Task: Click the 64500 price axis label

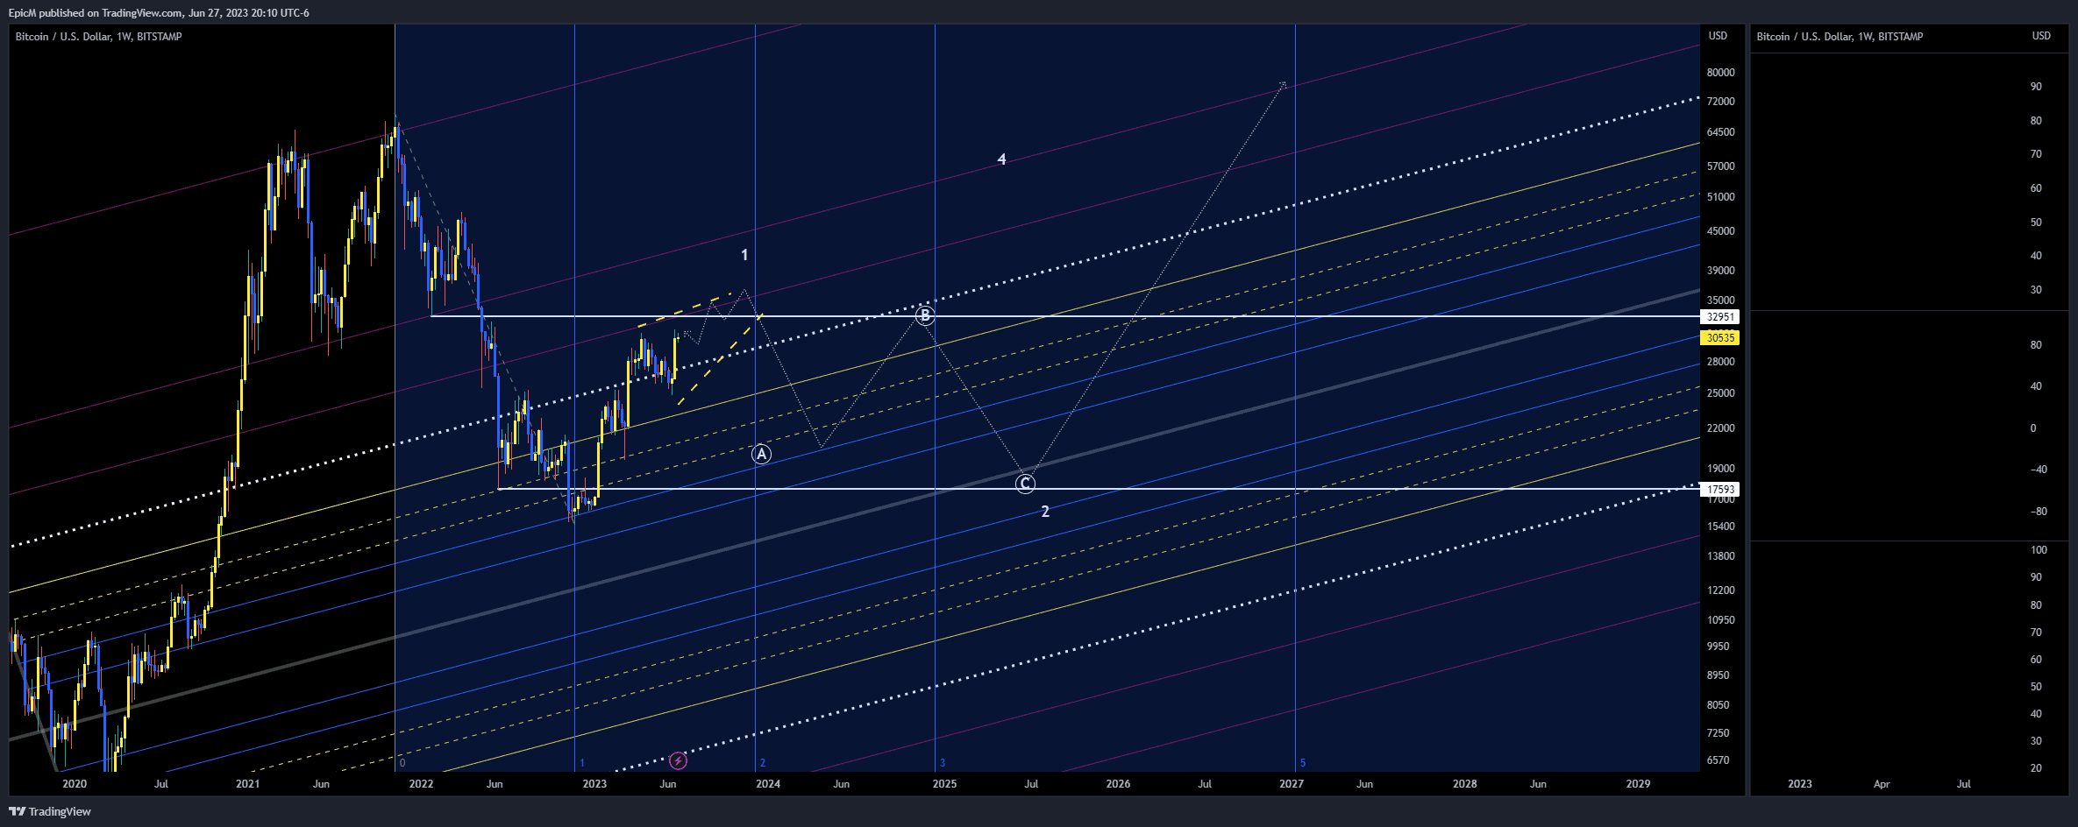Action: (1720, 132)
